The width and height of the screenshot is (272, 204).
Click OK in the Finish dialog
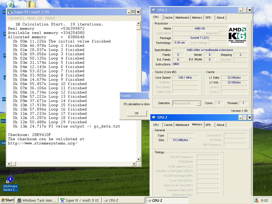pos(137,113)
